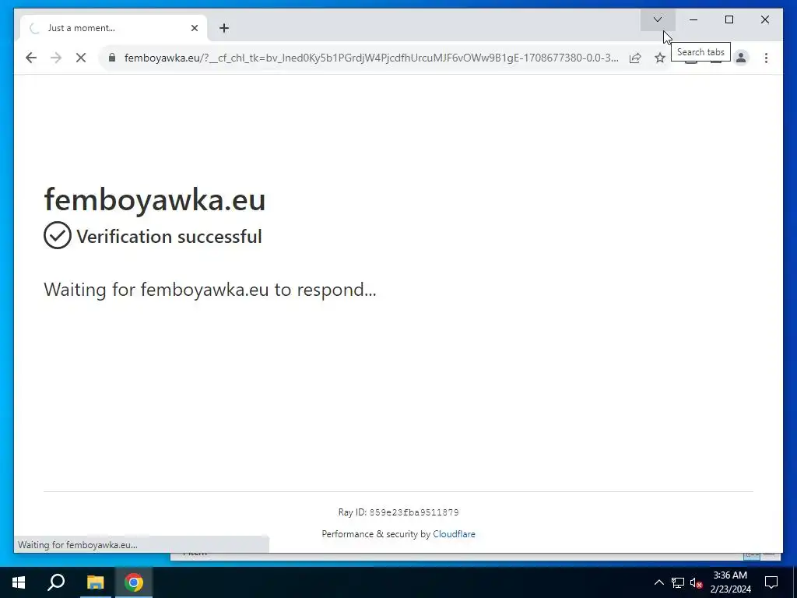This screenshot has width=797, height=598.
Task: Maximize the Chrome window
Action: pyautogui.click(x=729, y=19)
